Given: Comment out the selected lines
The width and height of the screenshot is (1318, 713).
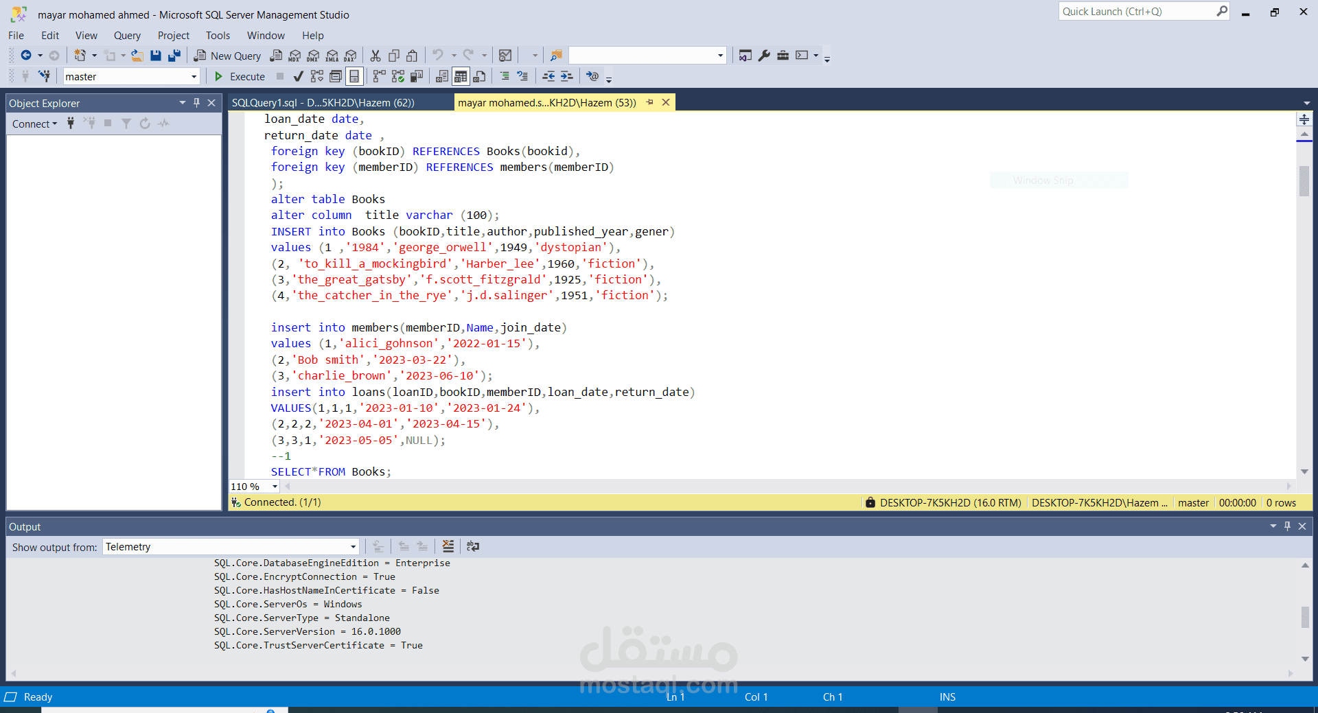Looking at the screenshot, I should 505,76.
